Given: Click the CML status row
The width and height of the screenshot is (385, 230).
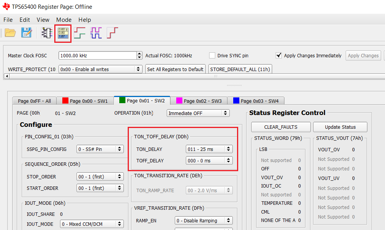Looking at the screenshot, I should click(x=281, y=212).
